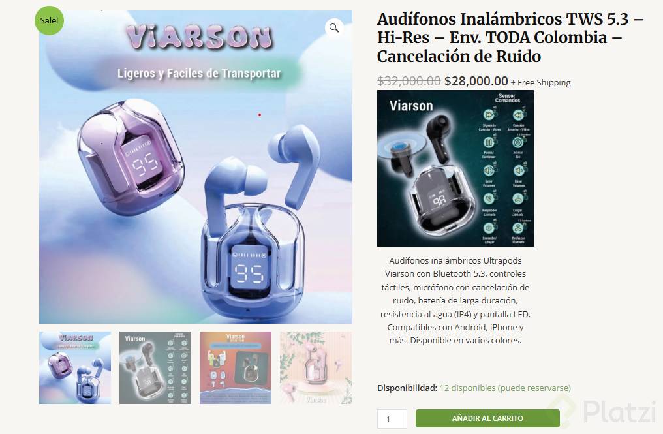The image size is (663, 434).
Task: Click the green Sale! badge
Action: tap(49, 20)
